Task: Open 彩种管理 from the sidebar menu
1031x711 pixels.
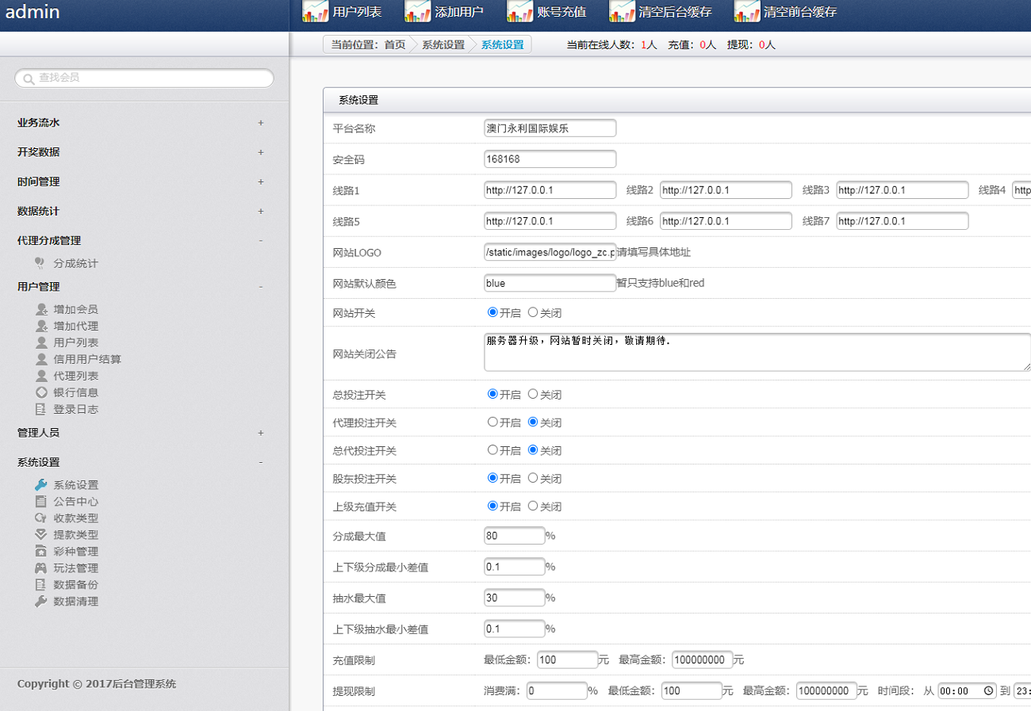Action: coord(76,552)
